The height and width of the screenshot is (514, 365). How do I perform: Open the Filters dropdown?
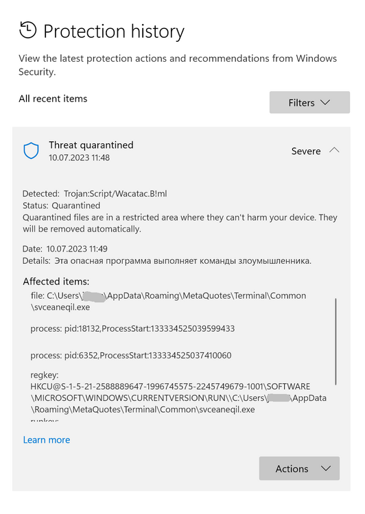click(x=309, y=103)
